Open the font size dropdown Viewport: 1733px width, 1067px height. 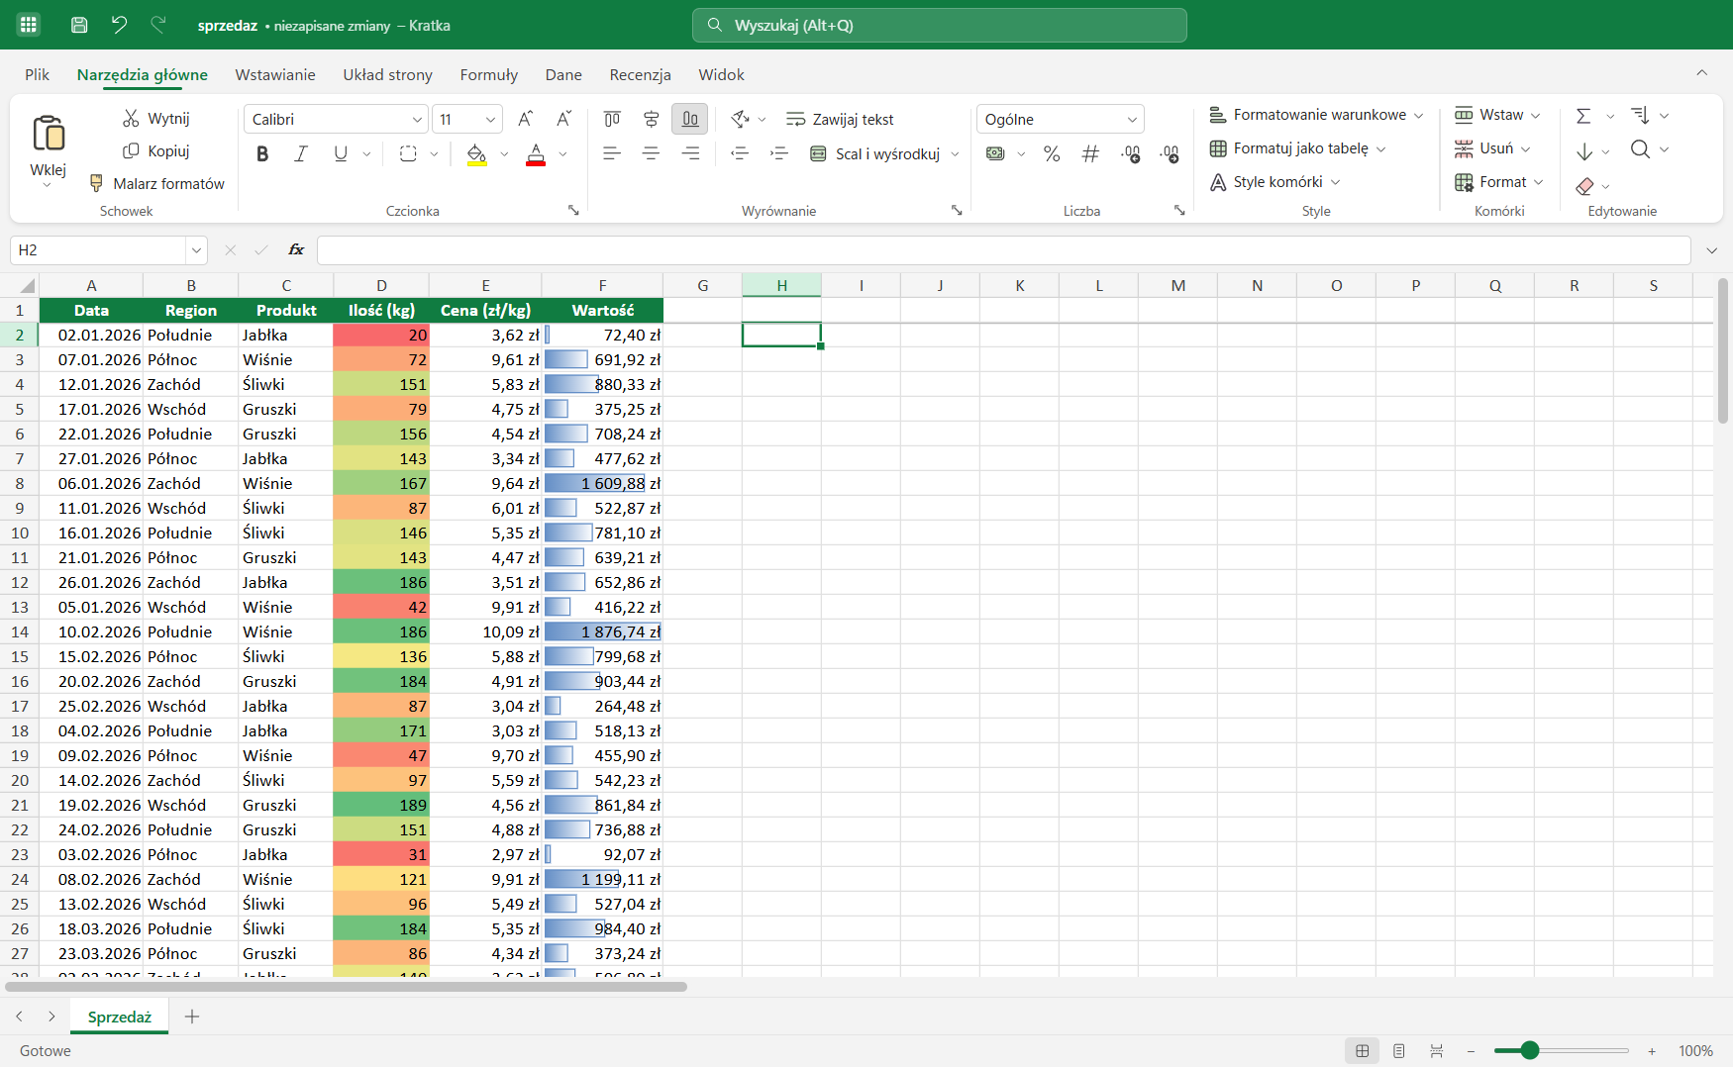click(x=490, y=119)
